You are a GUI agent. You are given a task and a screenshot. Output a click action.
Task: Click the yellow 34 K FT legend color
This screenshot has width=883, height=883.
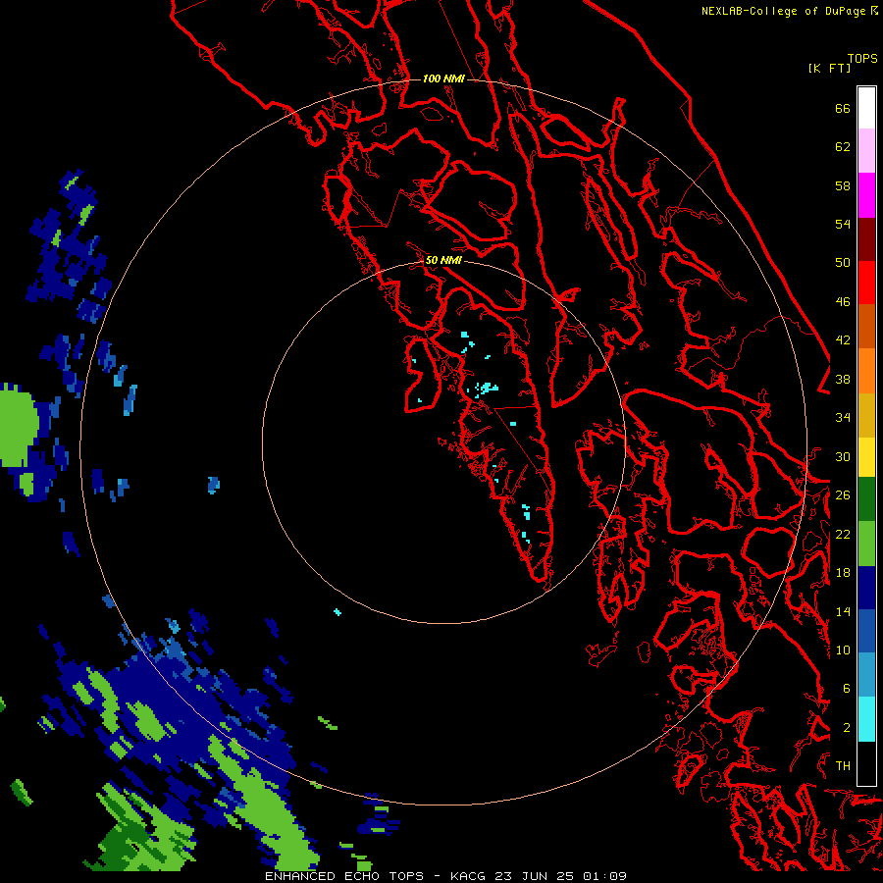pyautogui.click(x=866, y=456)
